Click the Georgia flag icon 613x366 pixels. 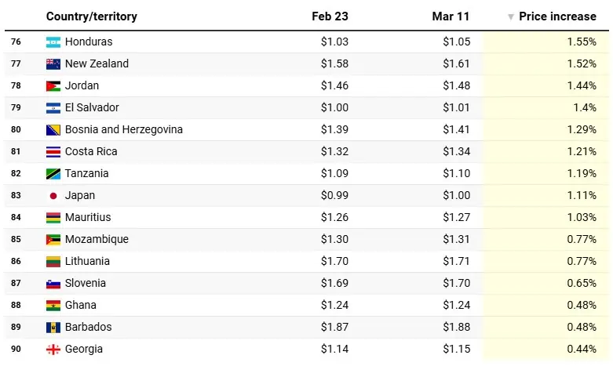[53, 349]
